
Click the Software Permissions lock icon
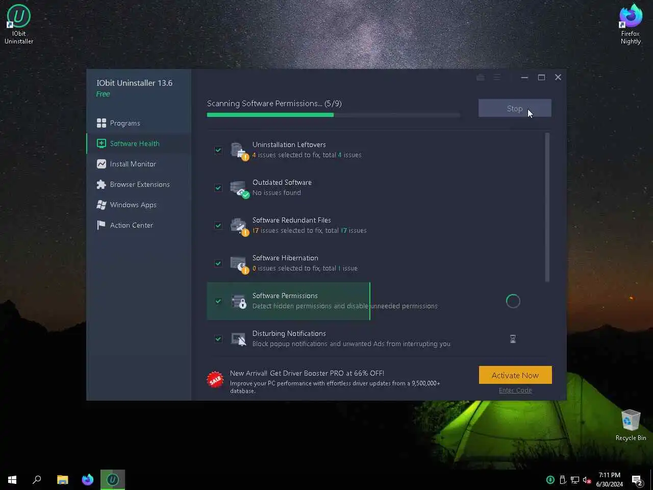[239, 301]
